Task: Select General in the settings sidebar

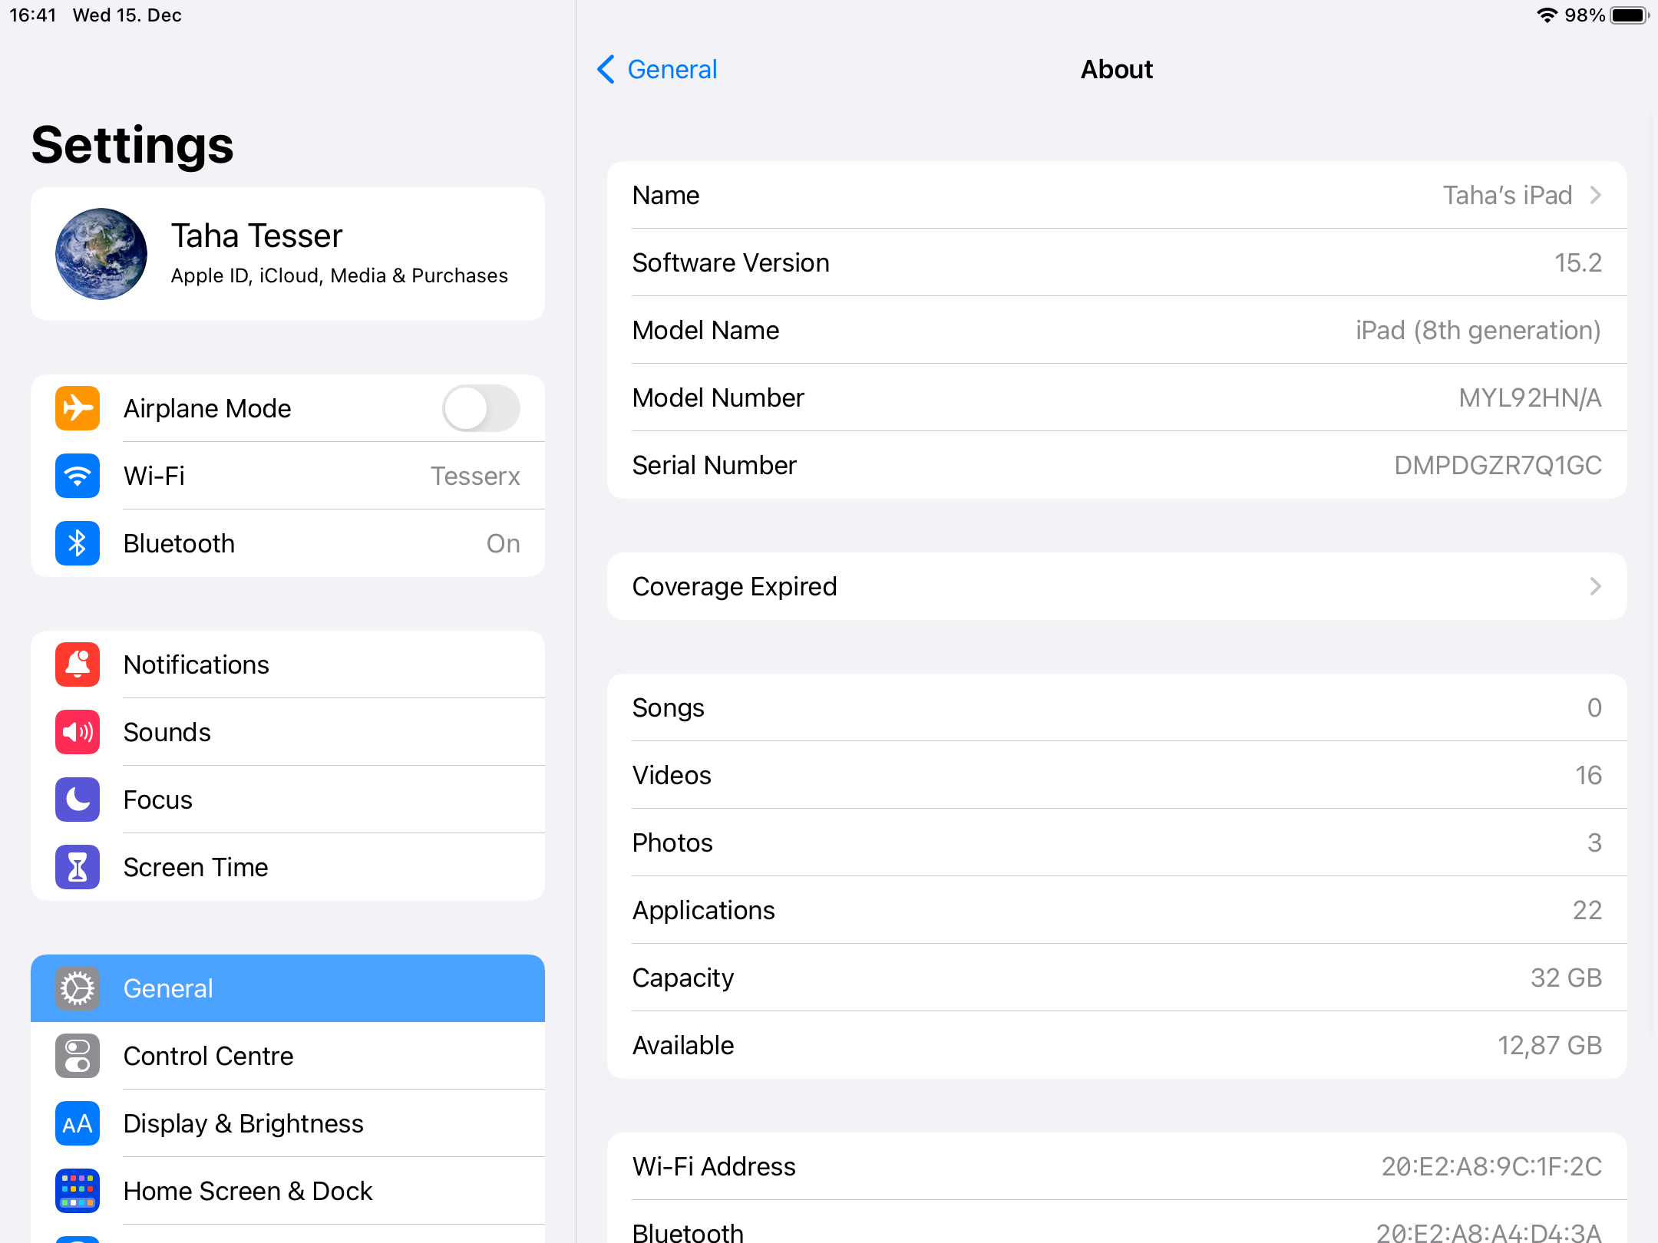Action: pyautogui.click(x=288, y=988)
